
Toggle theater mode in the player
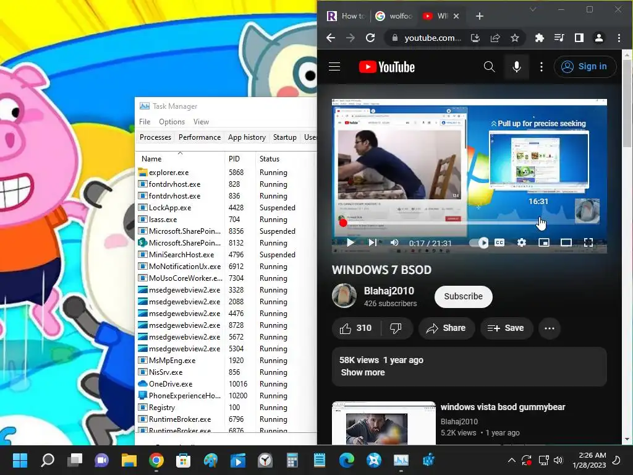(x=566, y=242)
